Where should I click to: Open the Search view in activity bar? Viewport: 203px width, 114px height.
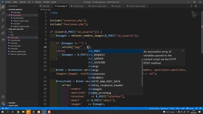[3, 13]
